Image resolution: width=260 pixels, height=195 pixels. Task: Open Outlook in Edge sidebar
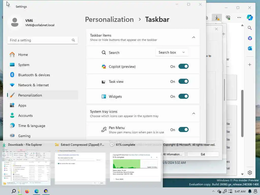coord(250,48)
